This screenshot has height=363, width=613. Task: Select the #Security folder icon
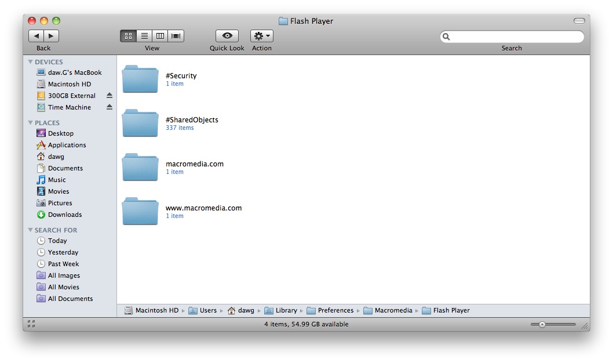pyautogui.click(x=140, y=79)
